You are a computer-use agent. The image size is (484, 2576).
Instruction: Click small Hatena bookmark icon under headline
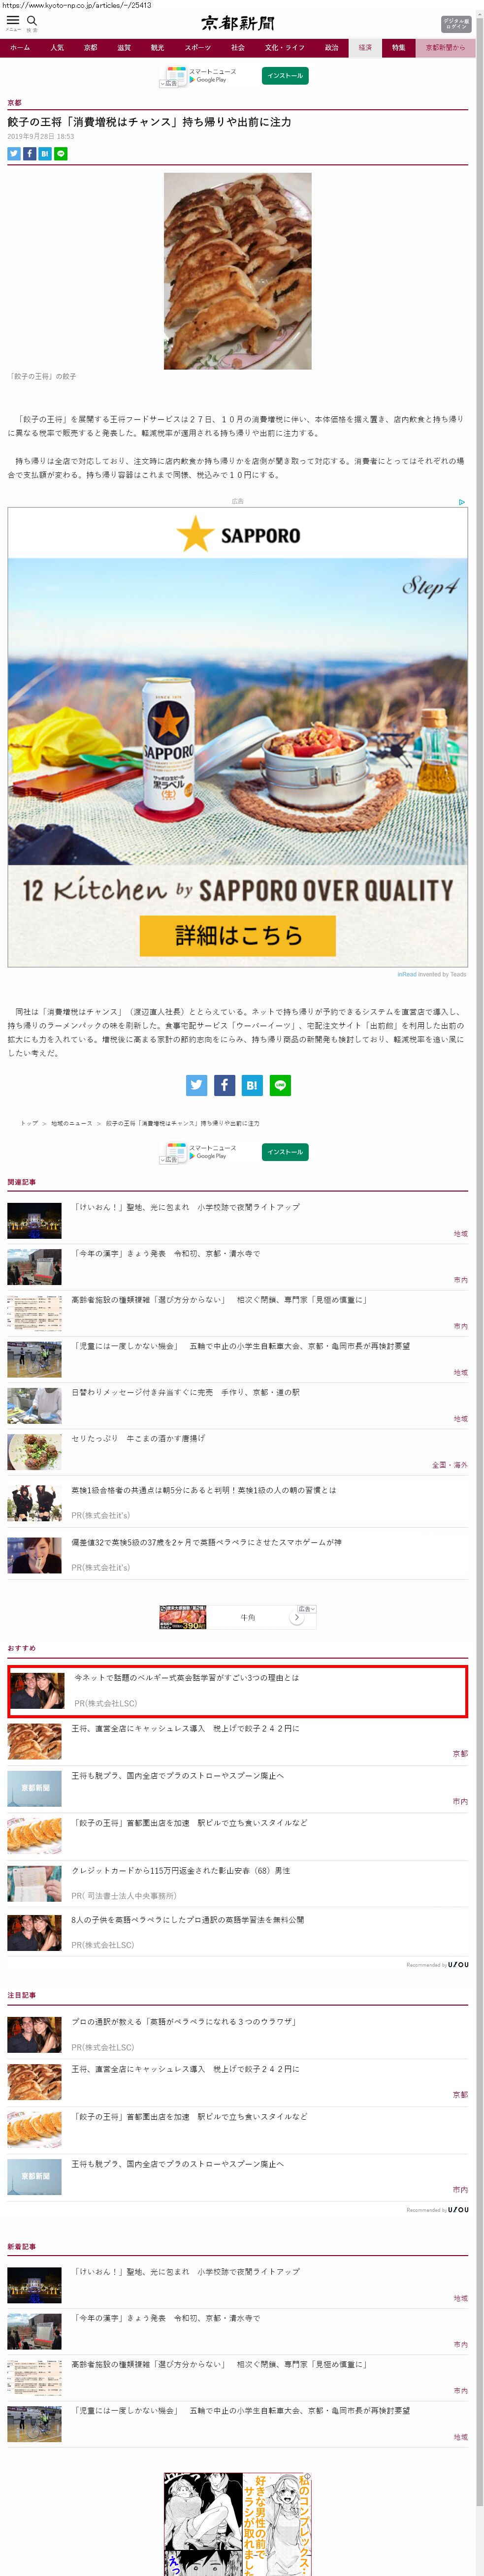coord(45,154)
